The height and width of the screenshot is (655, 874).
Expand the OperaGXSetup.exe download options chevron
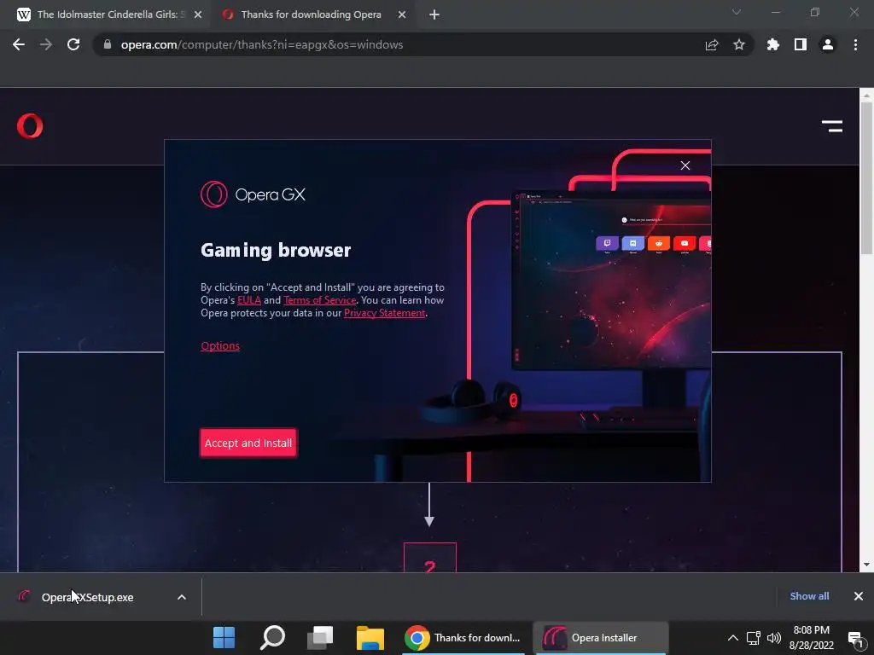tap(182, 597)
